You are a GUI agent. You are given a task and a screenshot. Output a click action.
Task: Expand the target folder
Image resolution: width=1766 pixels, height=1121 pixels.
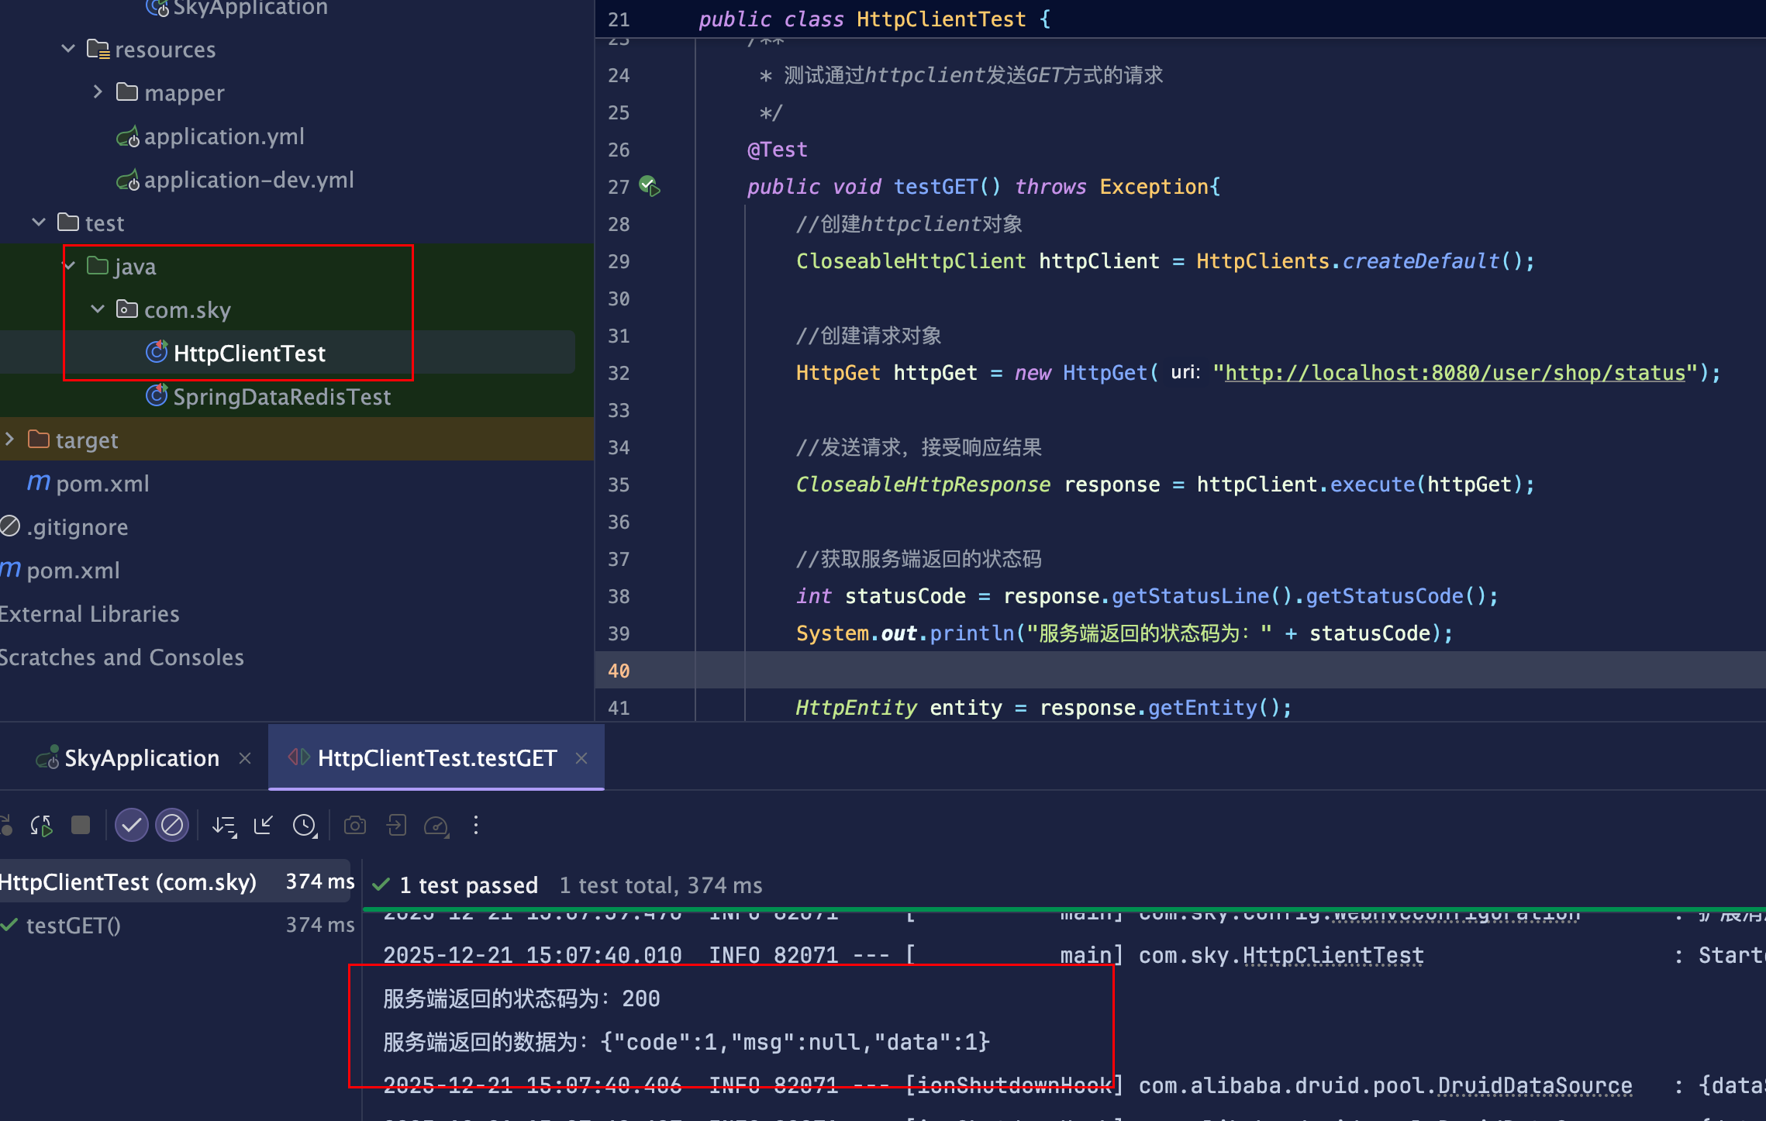[x=11, y=439]
